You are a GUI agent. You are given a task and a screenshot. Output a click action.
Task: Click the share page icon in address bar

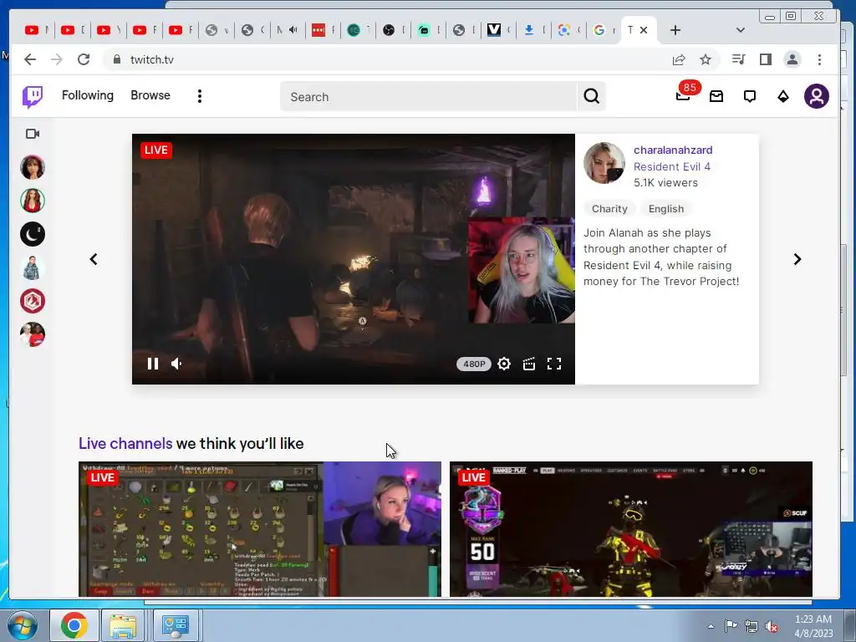(x=679, y=59)
